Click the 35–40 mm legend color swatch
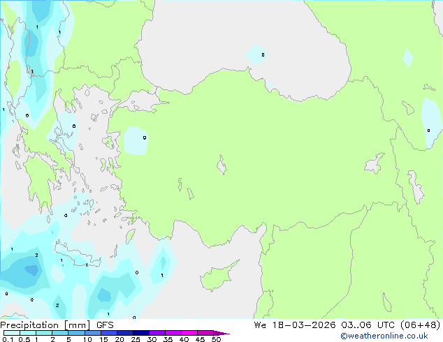This screenshot has width=443, height=342. (x=173, y=333)
